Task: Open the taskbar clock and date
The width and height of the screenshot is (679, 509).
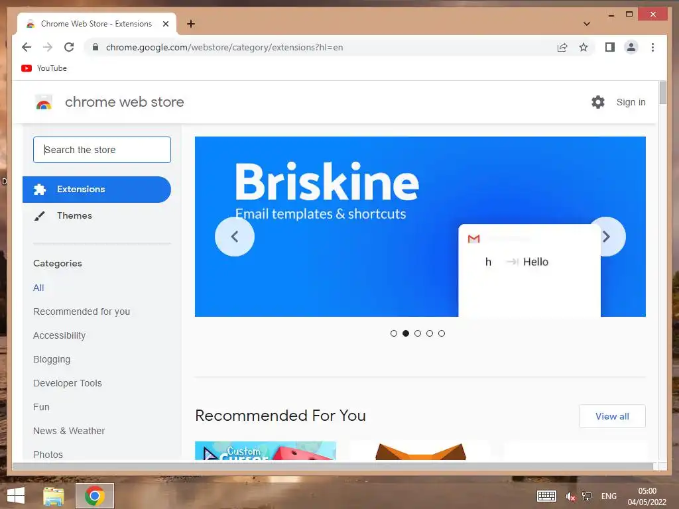Action: click(647, 496)
